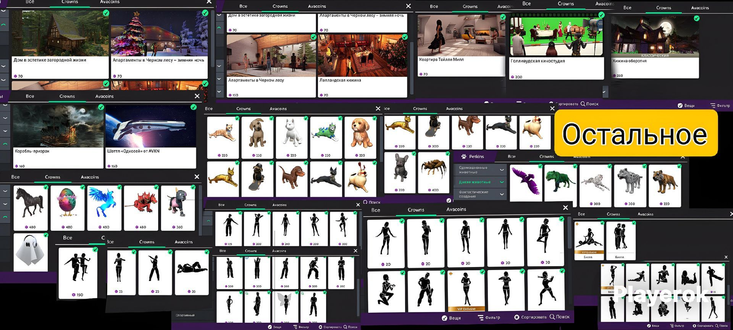Select the single standing pose with VIP Exclusive banner
The image size is (733, 330).
[466, 291]
